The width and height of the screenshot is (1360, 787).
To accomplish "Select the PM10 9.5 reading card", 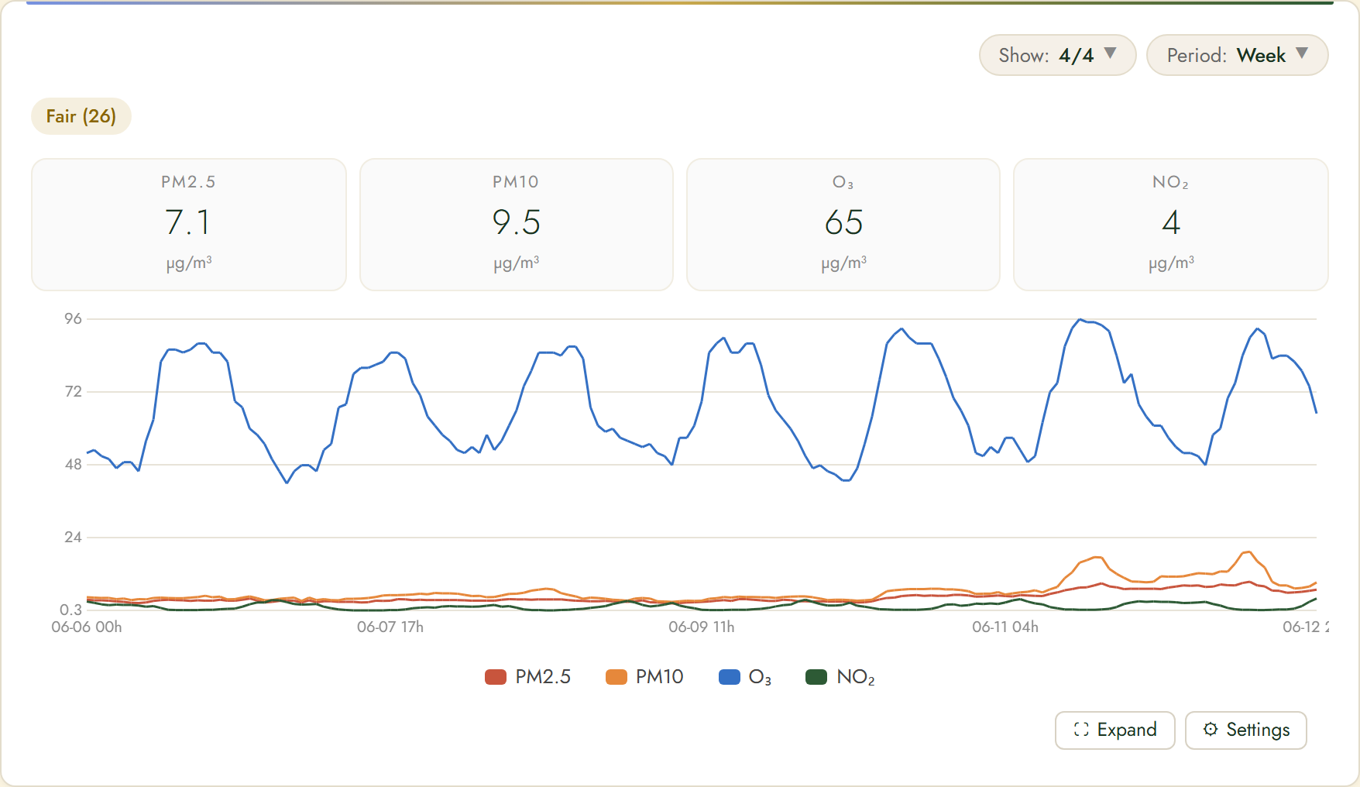I will tap(517, 225).
